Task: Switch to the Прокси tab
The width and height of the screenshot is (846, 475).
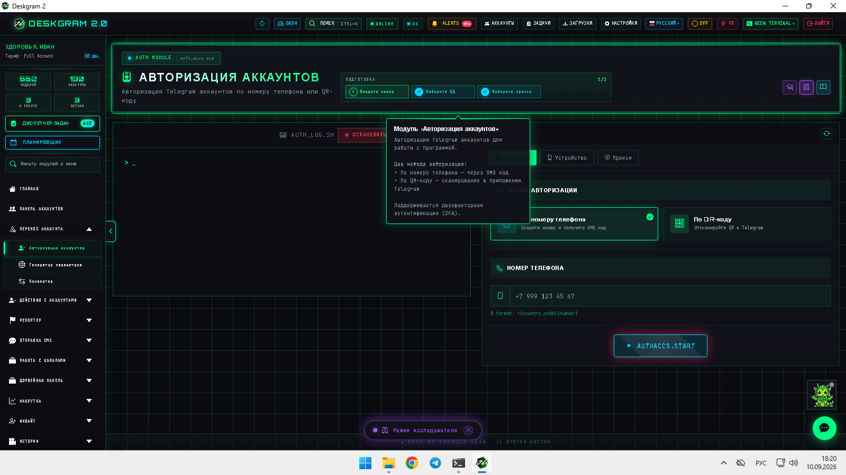Action: (x=618, y=157)
